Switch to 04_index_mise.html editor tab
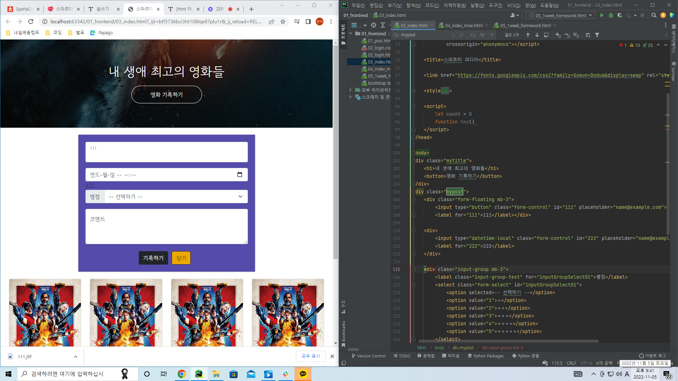The width and height of the screenshot is (678, 381). coord(463,25)
